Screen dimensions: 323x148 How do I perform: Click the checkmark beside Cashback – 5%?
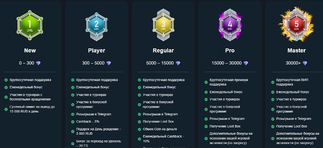point(73,122)
